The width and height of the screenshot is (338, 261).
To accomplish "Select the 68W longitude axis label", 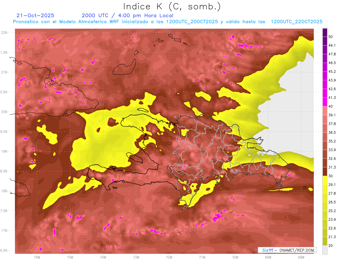I will click(x=301, y=257).
